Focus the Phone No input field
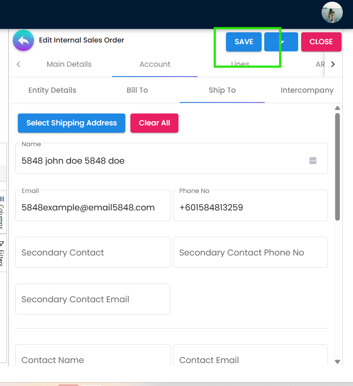 tap(250, 207)
